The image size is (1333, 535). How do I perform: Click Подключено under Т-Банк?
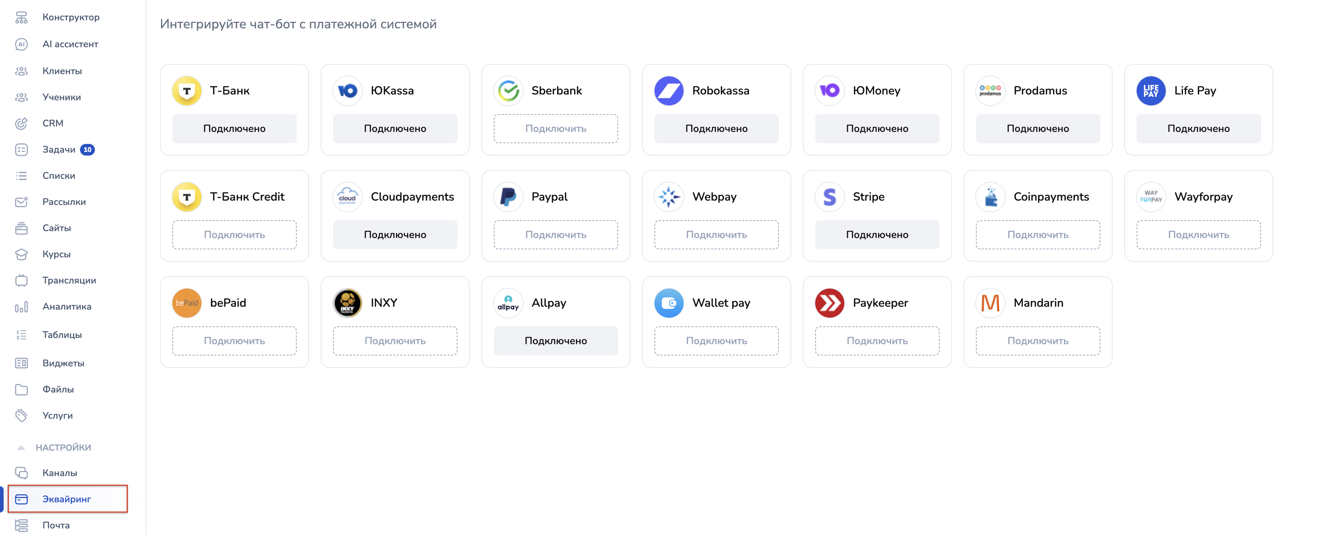(x=235, y=129)
